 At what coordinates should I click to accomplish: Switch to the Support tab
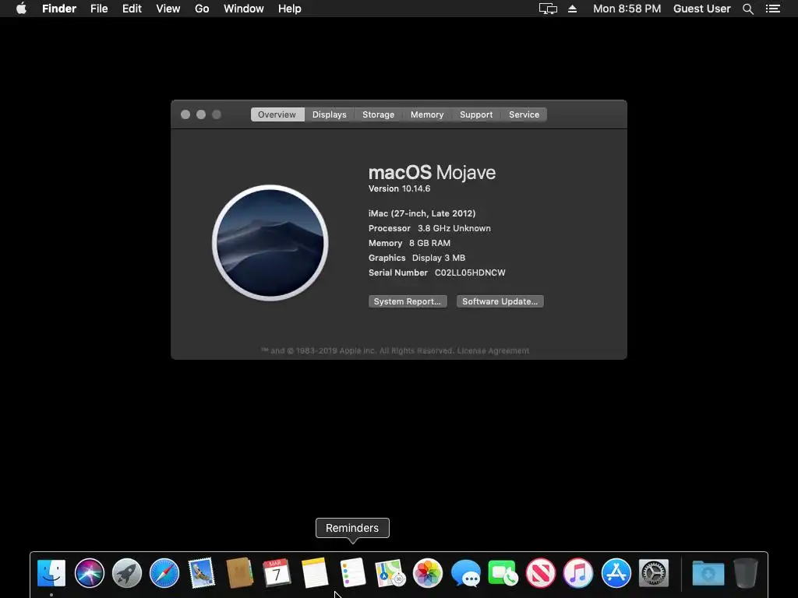476,114
